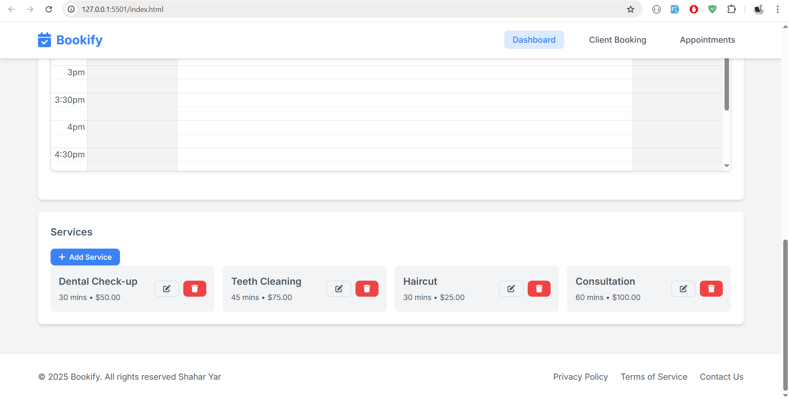Image resolution: width=789 pixels, height=399 pixels.
Task: Go to the Appointments tab
Action: (x=707, y=40)
